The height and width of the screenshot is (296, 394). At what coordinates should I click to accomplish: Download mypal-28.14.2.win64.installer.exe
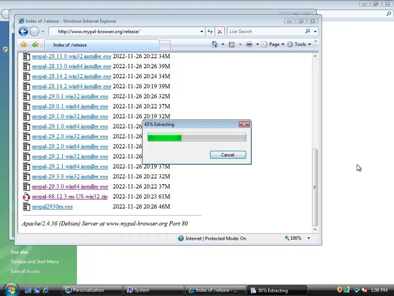[72, 86]
